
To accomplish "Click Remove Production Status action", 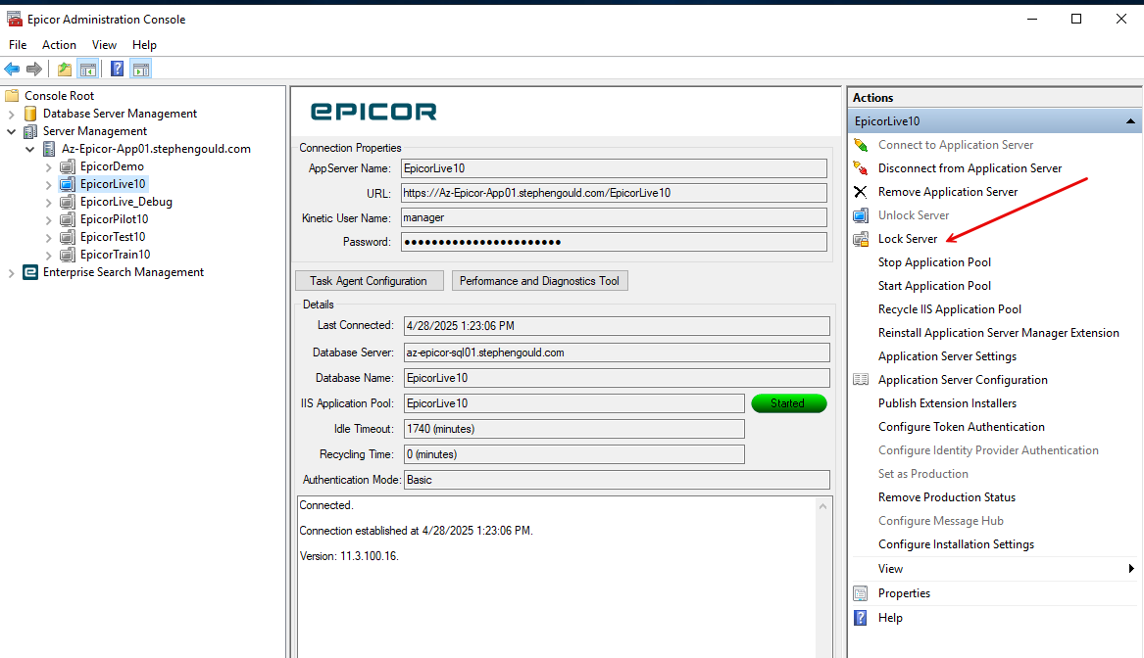I will (x=947, y=497).
